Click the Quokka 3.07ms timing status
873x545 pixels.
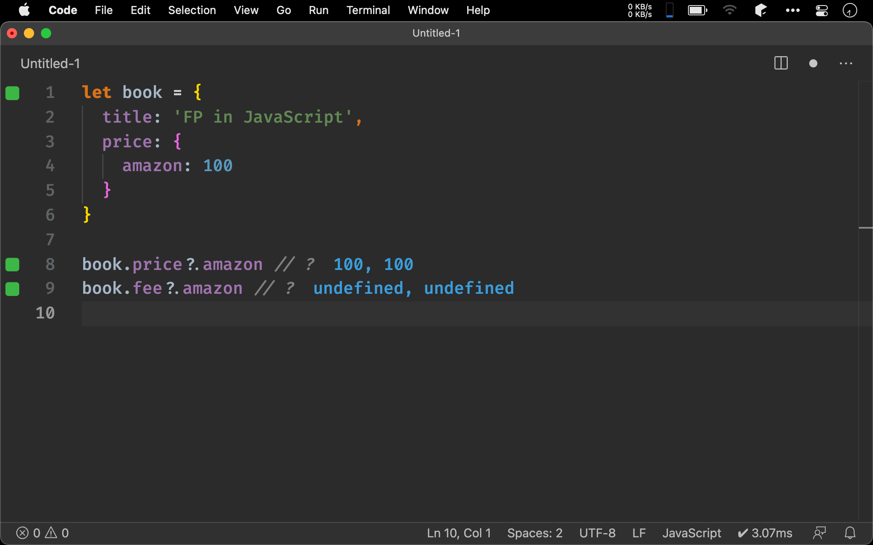coord(765,533)
